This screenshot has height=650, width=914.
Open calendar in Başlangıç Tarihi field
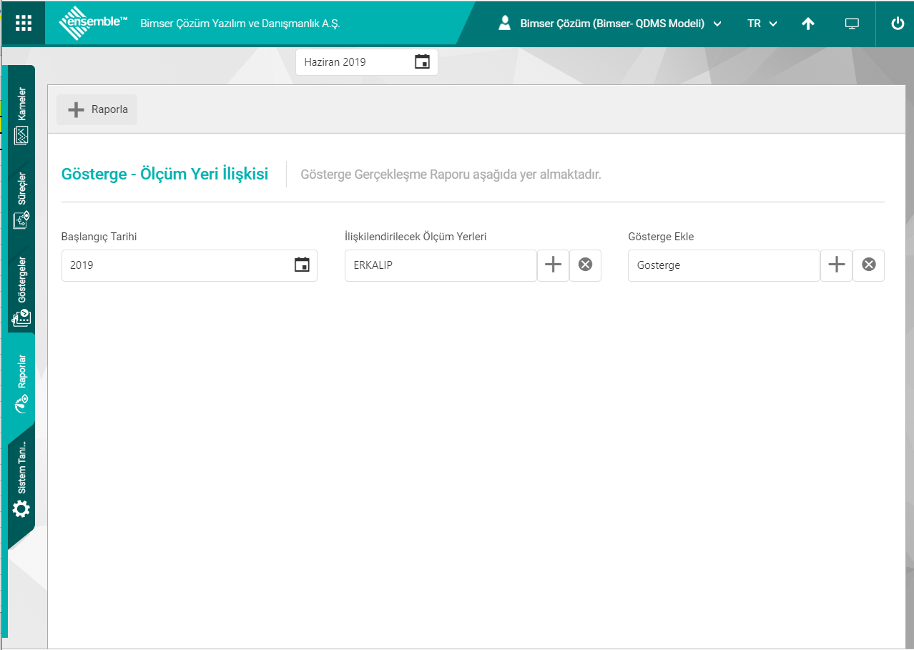coord(302,265)
